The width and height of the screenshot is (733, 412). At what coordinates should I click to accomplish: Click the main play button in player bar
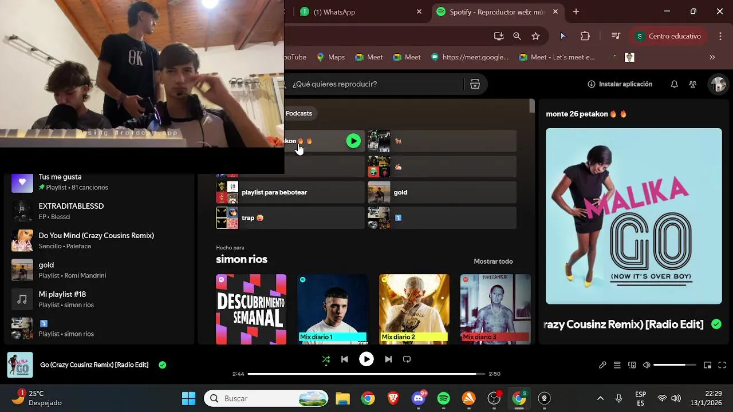tap(366, 359)
